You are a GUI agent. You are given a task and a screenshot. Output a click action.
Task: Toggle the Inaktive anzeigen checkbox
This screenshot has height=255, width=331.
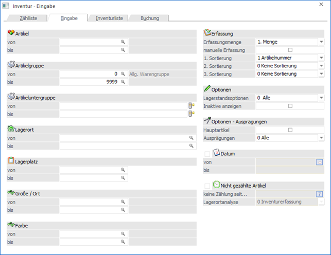[x=290, y=106]
